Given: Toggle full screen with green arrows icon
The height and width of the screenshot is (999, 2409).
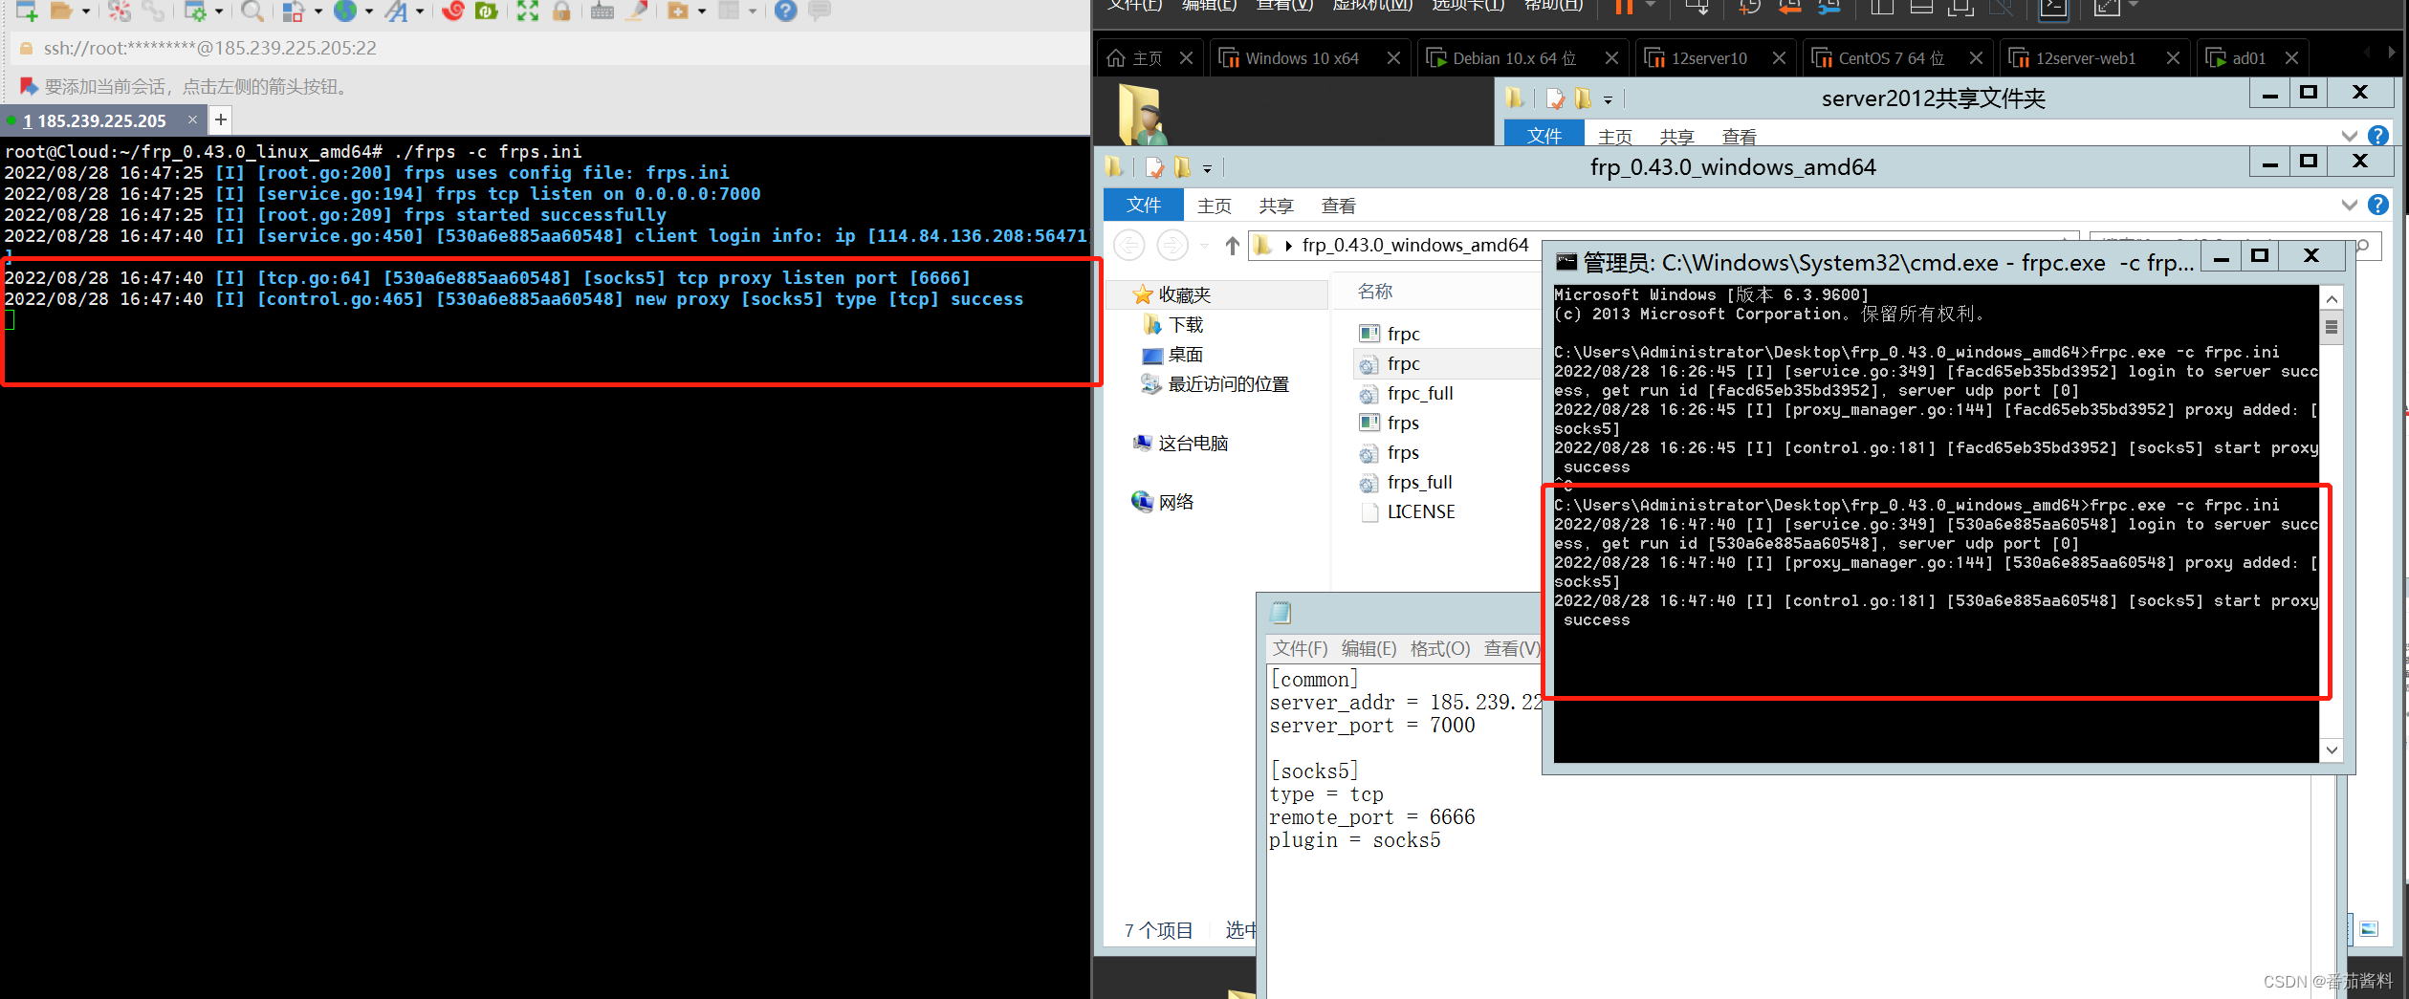Looking at the screenshot, I should click(528, 11).
